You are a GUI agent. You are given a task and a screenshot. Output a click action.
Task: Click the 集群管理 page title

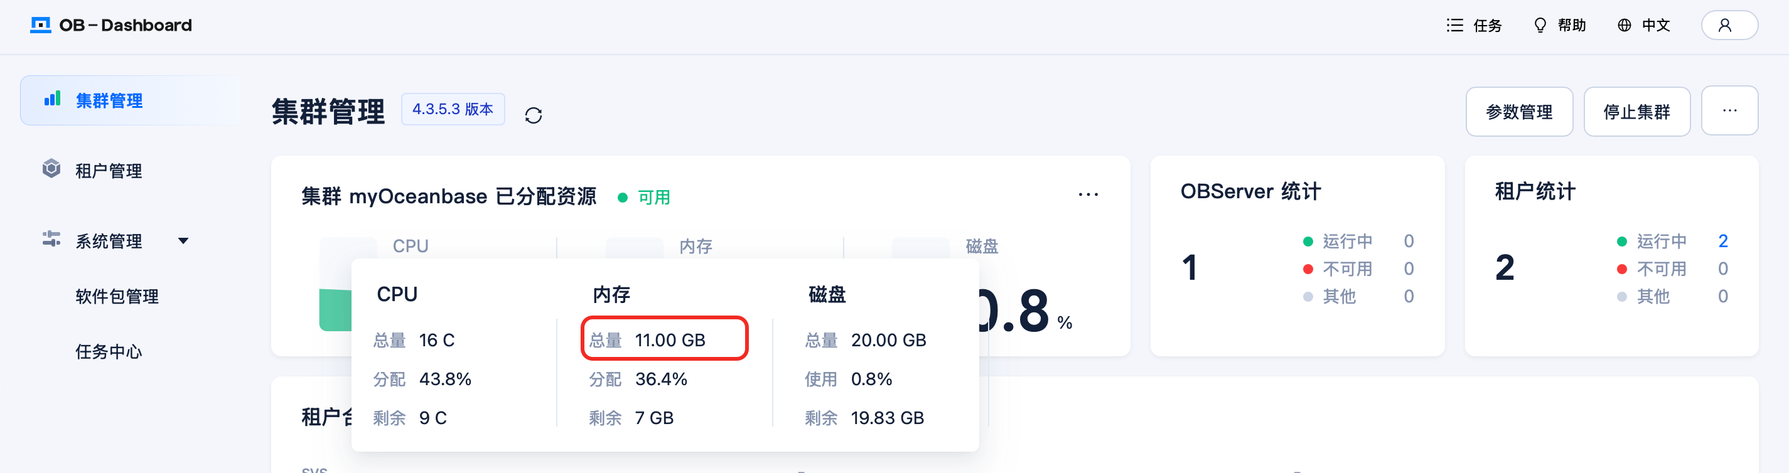tap(328, 111)
